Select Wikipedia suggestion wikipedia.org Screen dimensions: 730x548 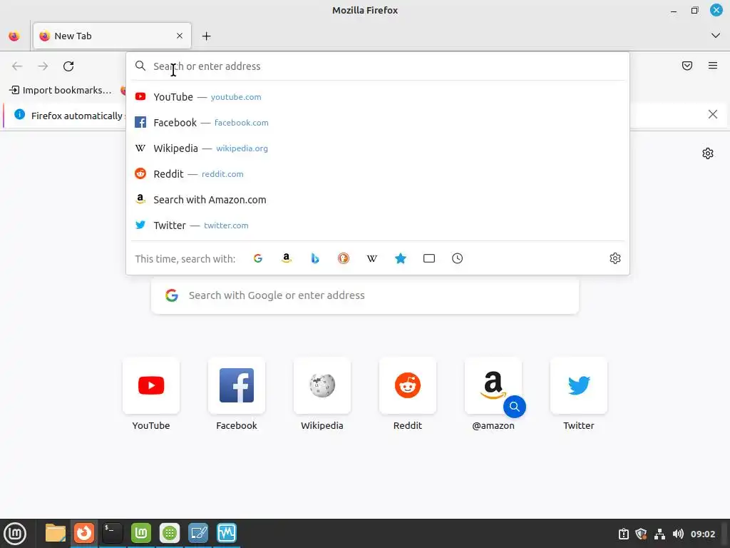[x=378, y=148]
